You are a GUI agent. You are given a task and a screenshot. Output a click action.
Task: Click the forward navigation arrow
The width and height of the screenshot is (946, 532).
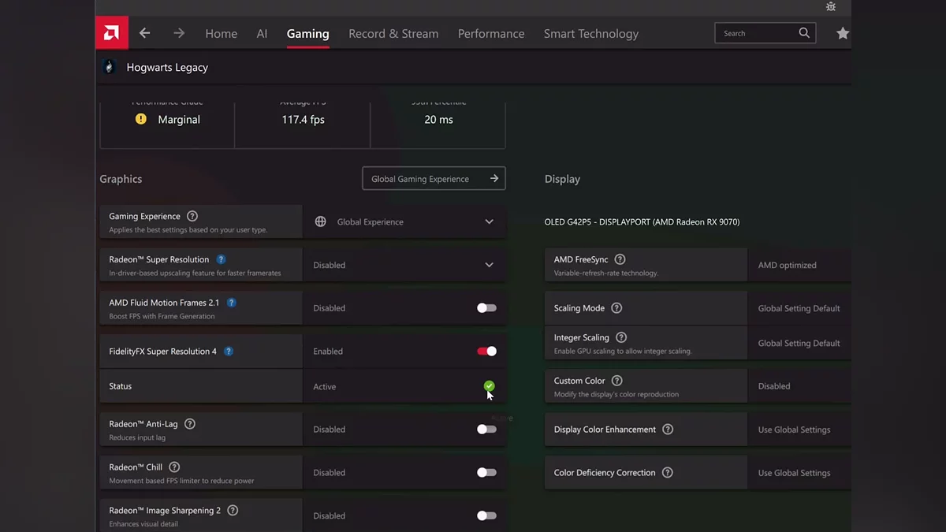(x=179, y=33)
